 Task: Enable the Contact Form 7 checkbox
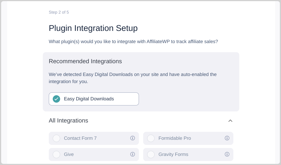56,138
